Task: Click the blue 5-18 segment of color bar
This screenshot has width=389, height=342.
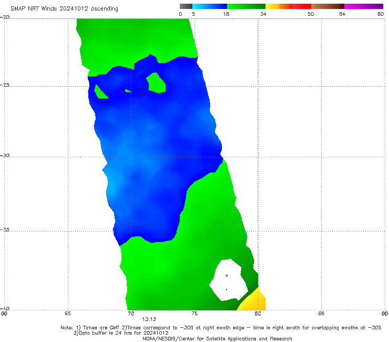Action: coord(210,6)
